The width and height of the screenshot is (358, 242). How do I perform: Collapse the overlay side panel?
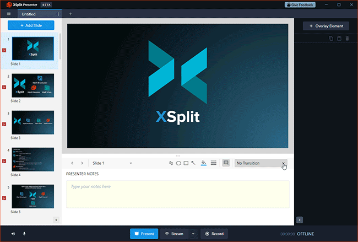pyautogui.click(x=300, y=220)
